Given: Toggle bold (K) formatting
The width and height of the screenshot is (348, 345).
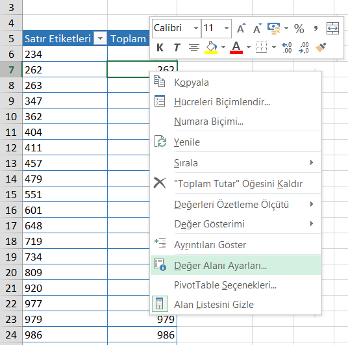Looking at the screenshot, I should pos(160,47).
